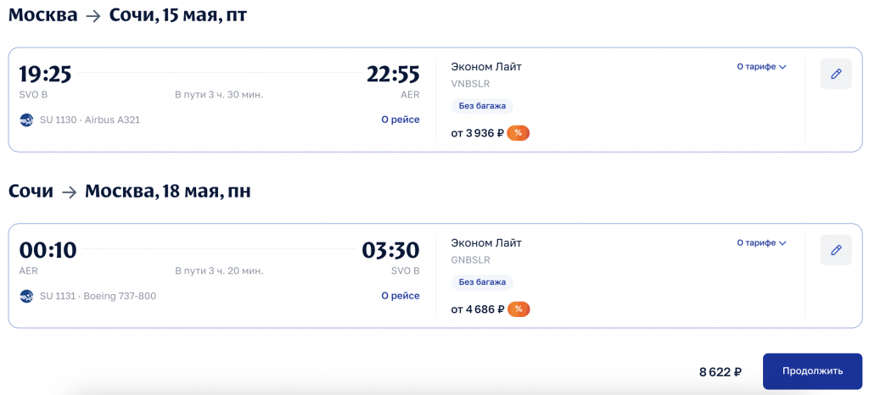Click the discount badge next to 3 936 ₽
The width and height of the screenshot is (869, 395).
(x=519, y=133)
